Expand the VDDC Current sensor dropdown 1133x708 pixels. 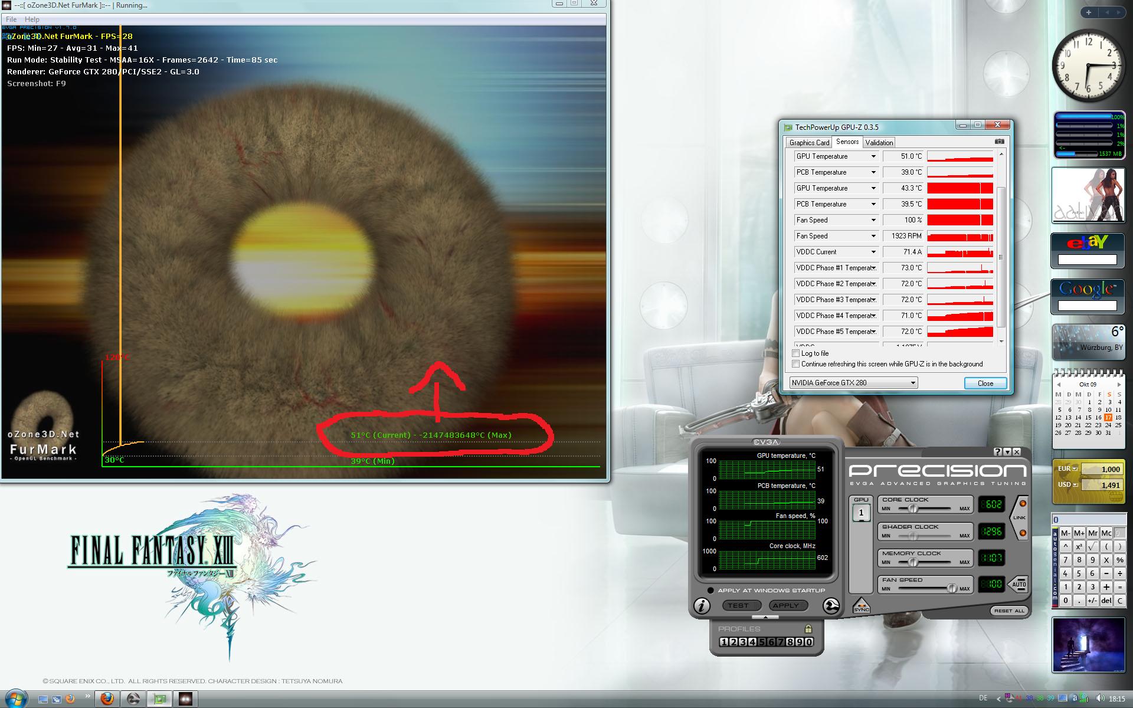tap(873, 252)
